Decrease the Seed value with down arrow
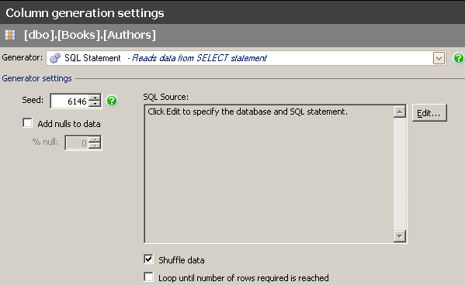This screenshot has width=465, height=285. (95, 105)
